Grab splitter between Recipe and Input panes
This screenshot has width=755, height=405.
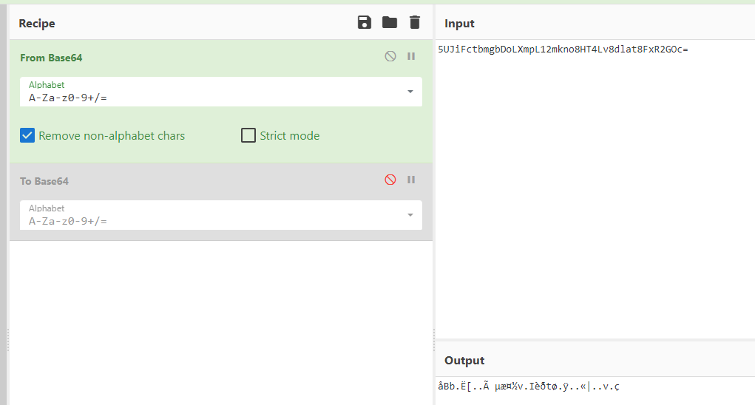point(434,339)
